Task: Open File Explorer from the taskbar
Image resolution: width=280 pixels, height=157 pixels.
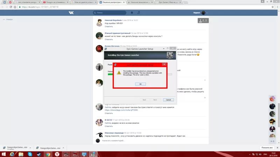Action: (x=21, y=154)
